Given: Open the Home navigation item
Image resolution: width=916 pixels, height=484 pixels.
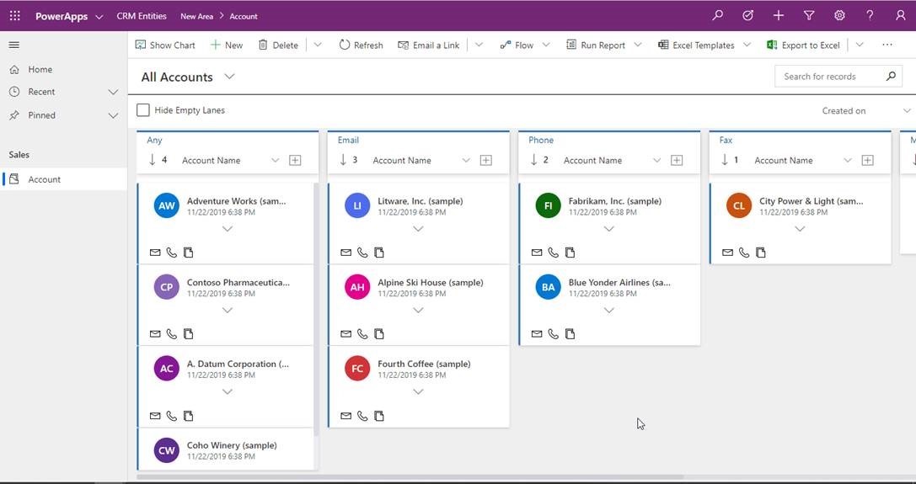Looking at the screenshot, I should [40, 70].
